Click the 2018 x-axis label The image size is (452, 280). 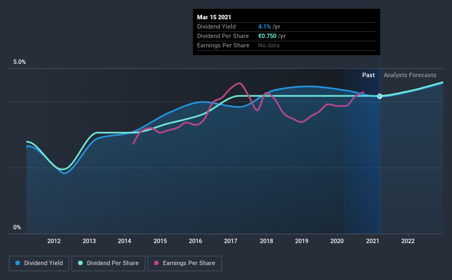pos(266,241)
